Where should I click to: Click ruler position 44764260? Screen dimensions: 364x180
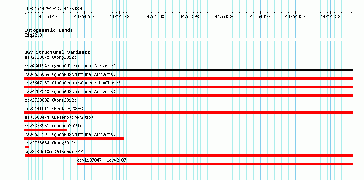[84, 16]
